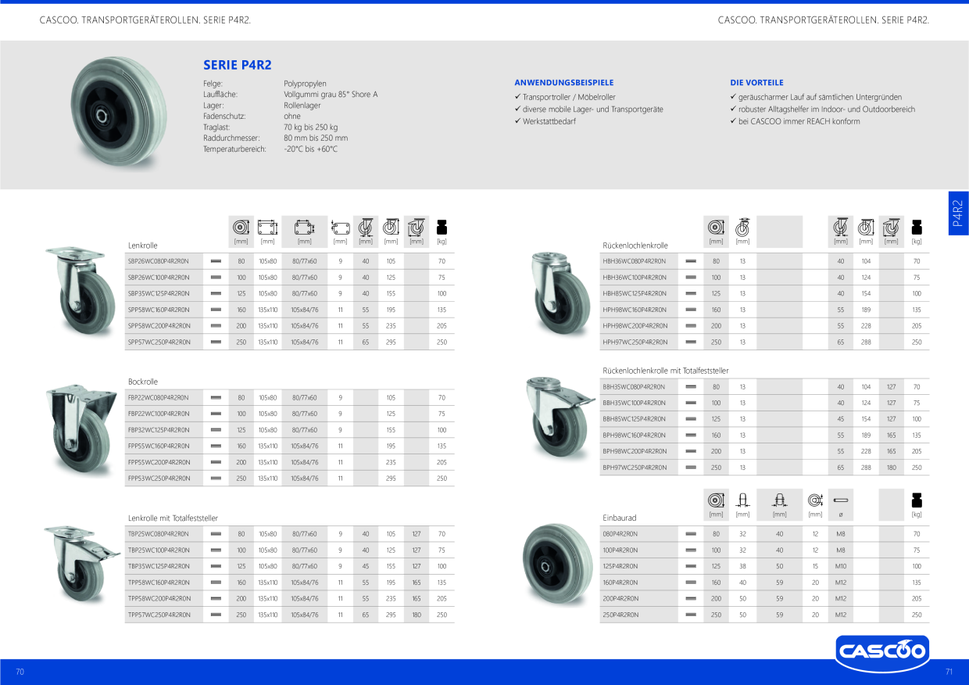
Task: Click grey tread marker in 080P4R2R0N row
Action: (691, 534)
